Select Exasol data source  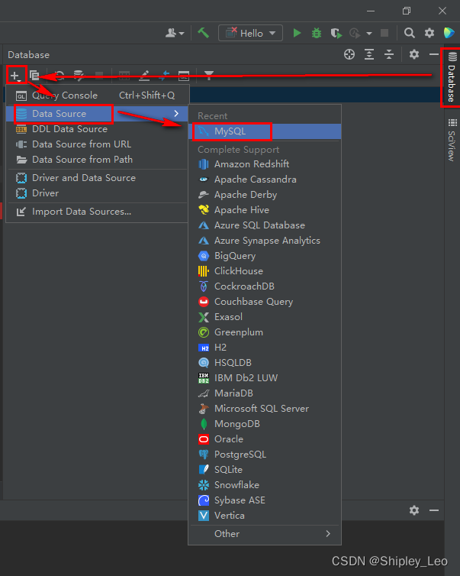(265, 317)
